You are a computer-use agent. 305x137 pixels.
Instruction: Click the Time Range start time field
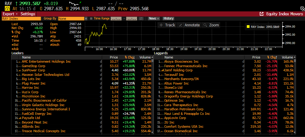coord(116,19)
